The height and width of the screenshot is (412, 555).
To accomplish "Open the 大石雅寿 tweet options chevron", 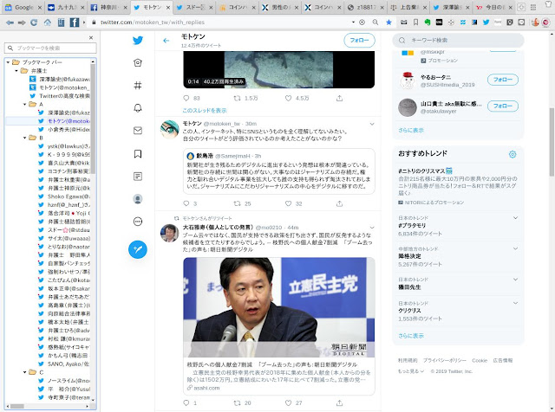I will pos(372,228).
